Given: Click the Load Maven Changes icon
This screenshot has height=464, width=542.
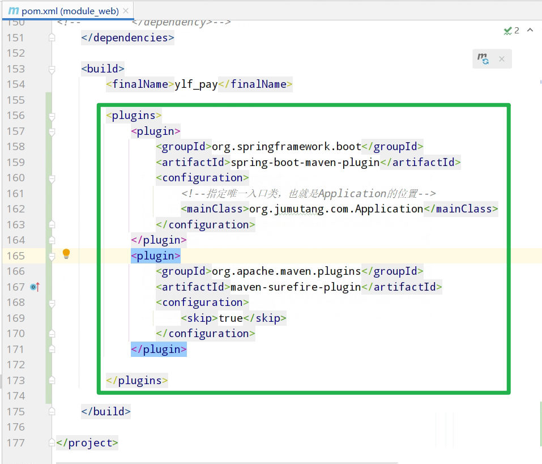Looking at the screenshot, I should (x=483, y=59).
